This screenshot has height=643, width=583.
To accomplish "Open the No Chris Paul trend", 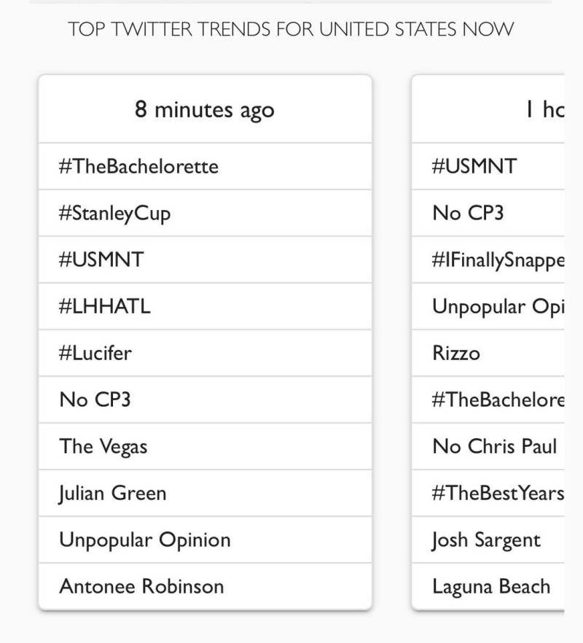I will pos(494,446).
